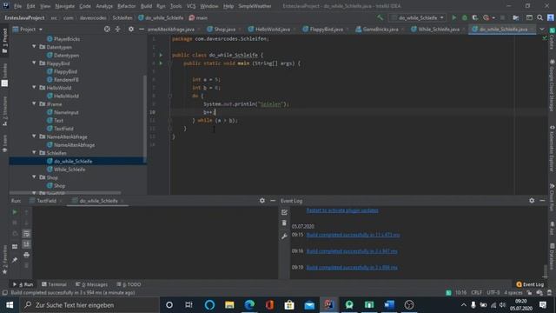The image size is (556, 313).
Task: Toggle the Structure side tool window button
Action: click(x=4, y=110)
